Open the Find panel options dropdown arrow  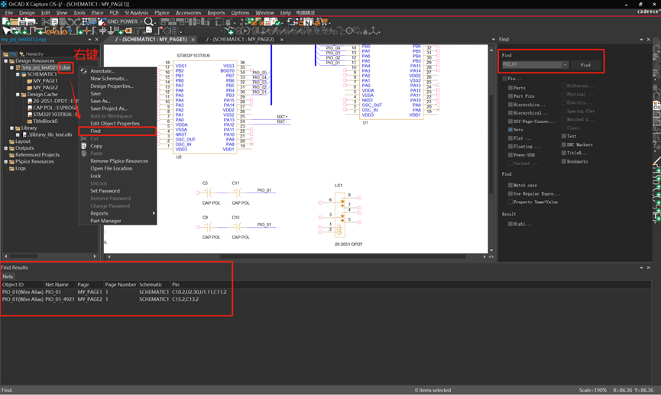(x=641, y=39)
